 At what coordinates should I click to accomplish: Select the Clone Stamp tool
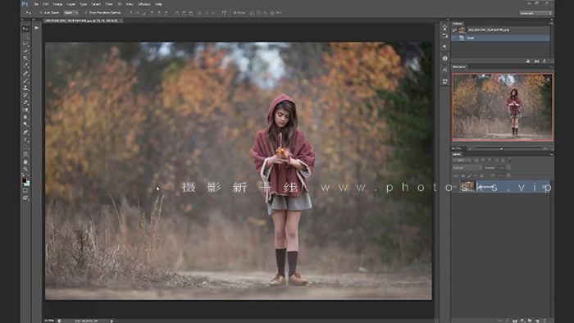coord(25,88)
